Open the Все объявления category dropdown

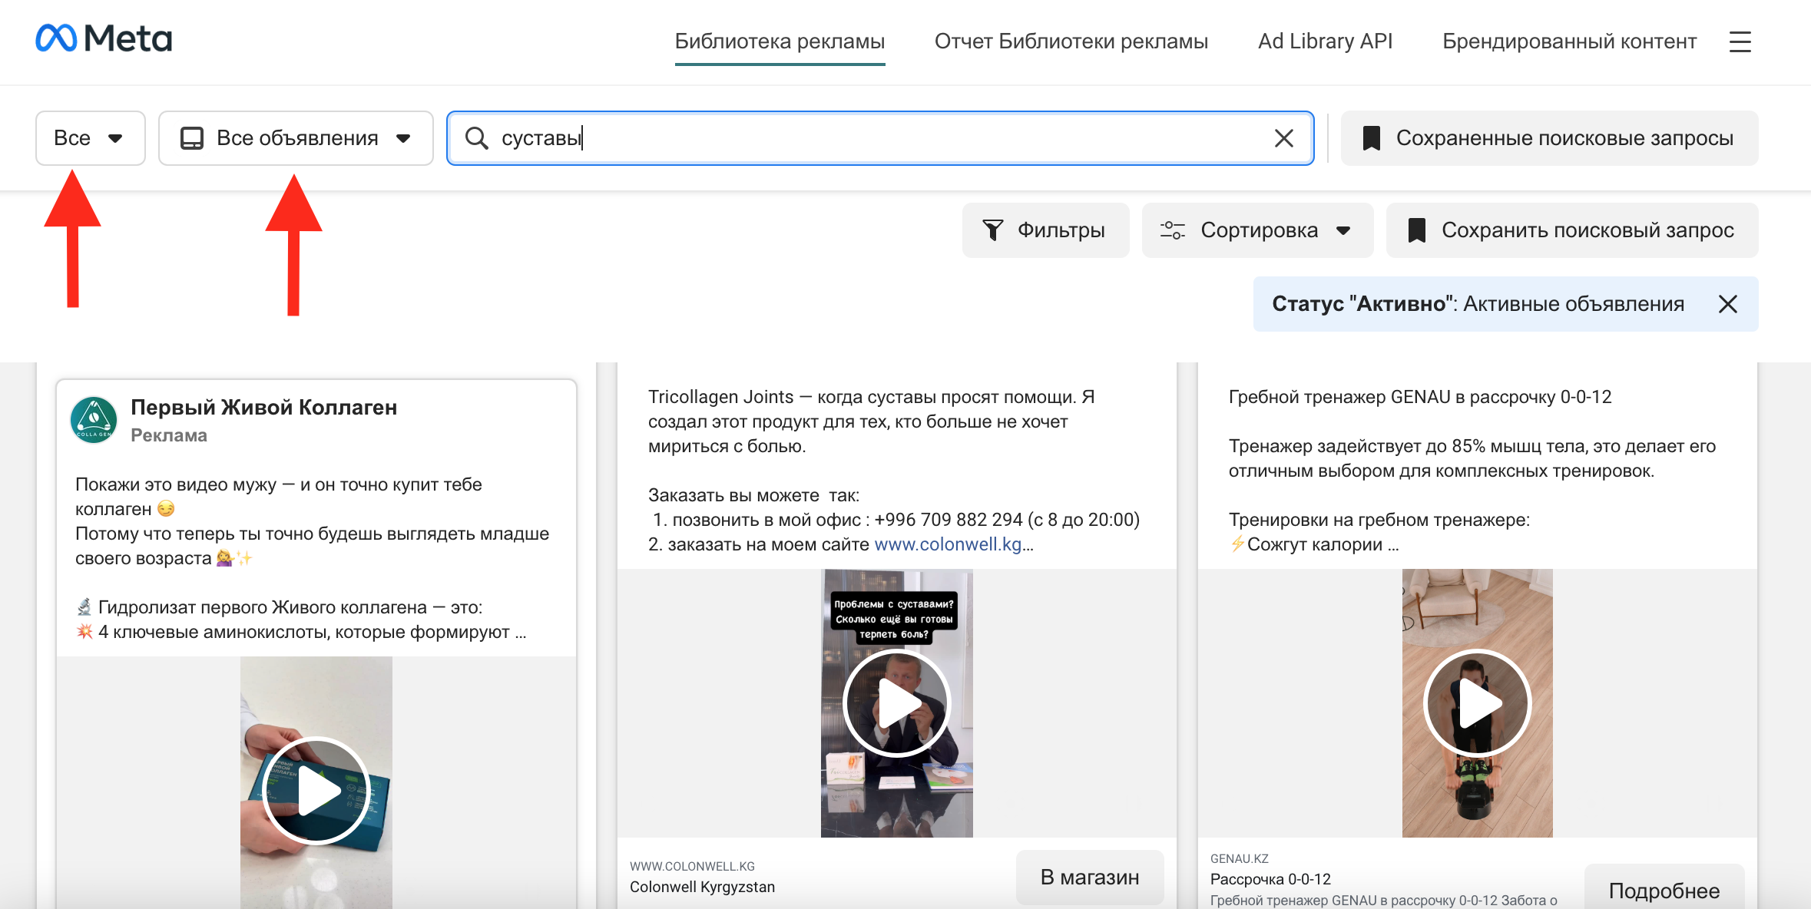click(296, 138)
